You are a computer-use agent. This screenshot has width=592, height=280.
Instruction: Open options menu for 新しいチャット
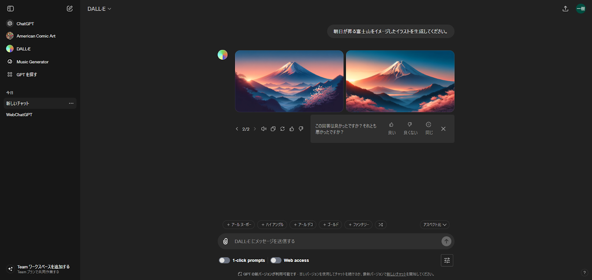(x=71, y=103)
